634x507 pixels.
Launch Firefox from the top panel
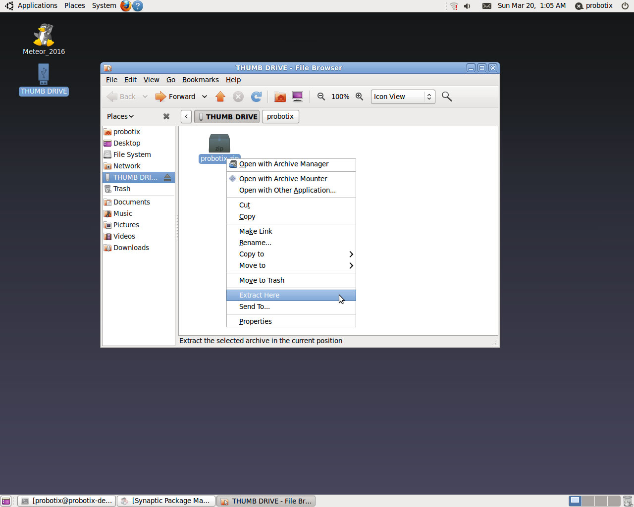(x=126, y=6)
